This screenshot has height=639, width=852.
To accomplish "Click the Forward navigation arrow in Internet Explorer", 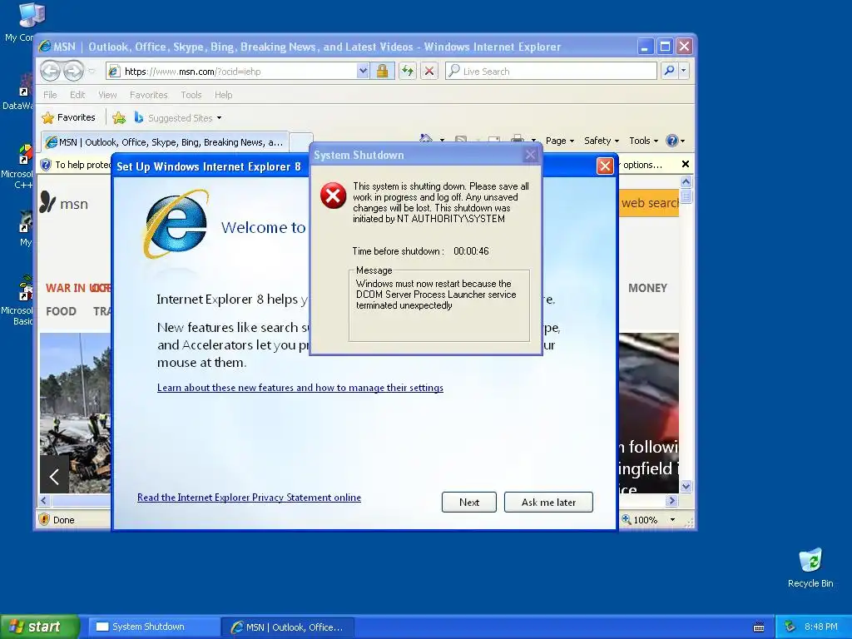I will point(74,72).
